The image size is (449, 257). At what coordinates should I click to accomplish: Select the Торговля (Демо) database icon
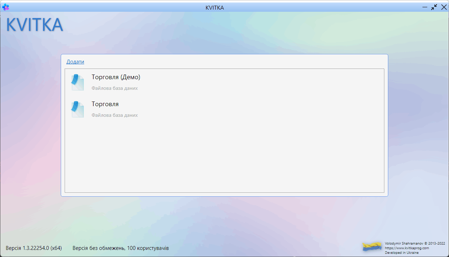[77, 82]
